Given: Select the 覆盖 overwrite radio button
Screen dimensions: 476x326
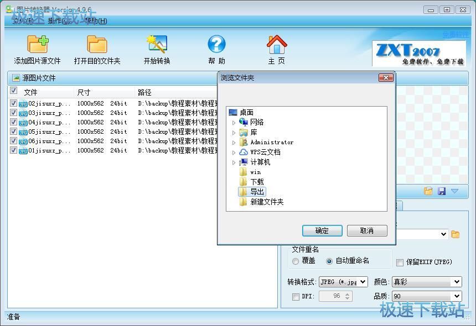Looking at the screenshot, I should (296, 262).
